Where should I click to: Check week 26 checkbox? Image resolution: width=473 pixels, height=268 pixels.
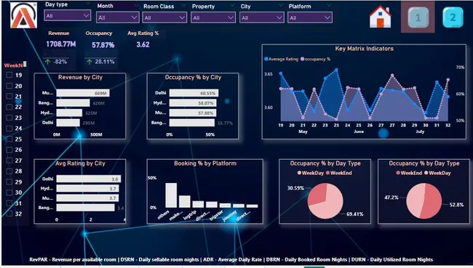click(9, 150)
